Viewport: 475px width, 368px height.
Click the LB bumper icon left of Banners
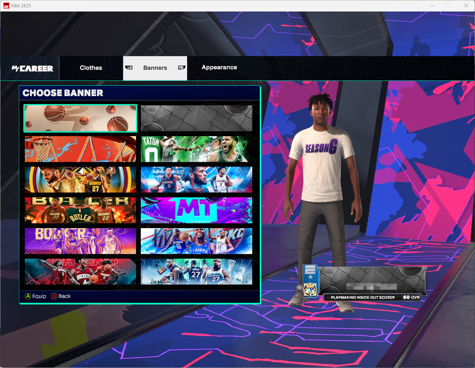129,68
